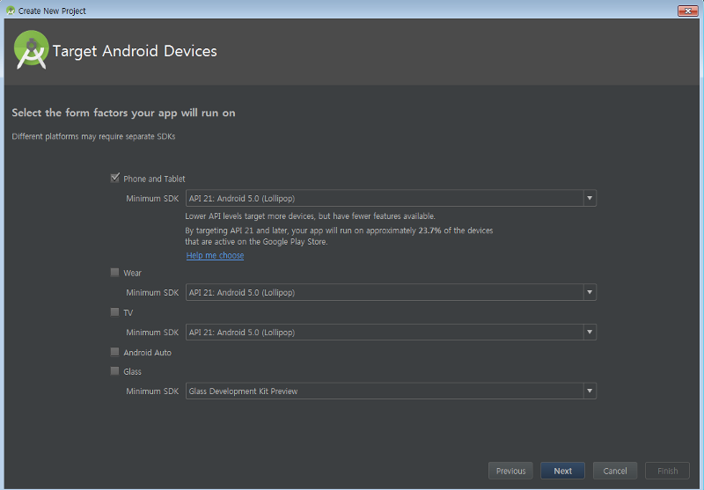Screen dimensions: 704x490
Task: Click the title bar Android icon
Action: point(10,11)
